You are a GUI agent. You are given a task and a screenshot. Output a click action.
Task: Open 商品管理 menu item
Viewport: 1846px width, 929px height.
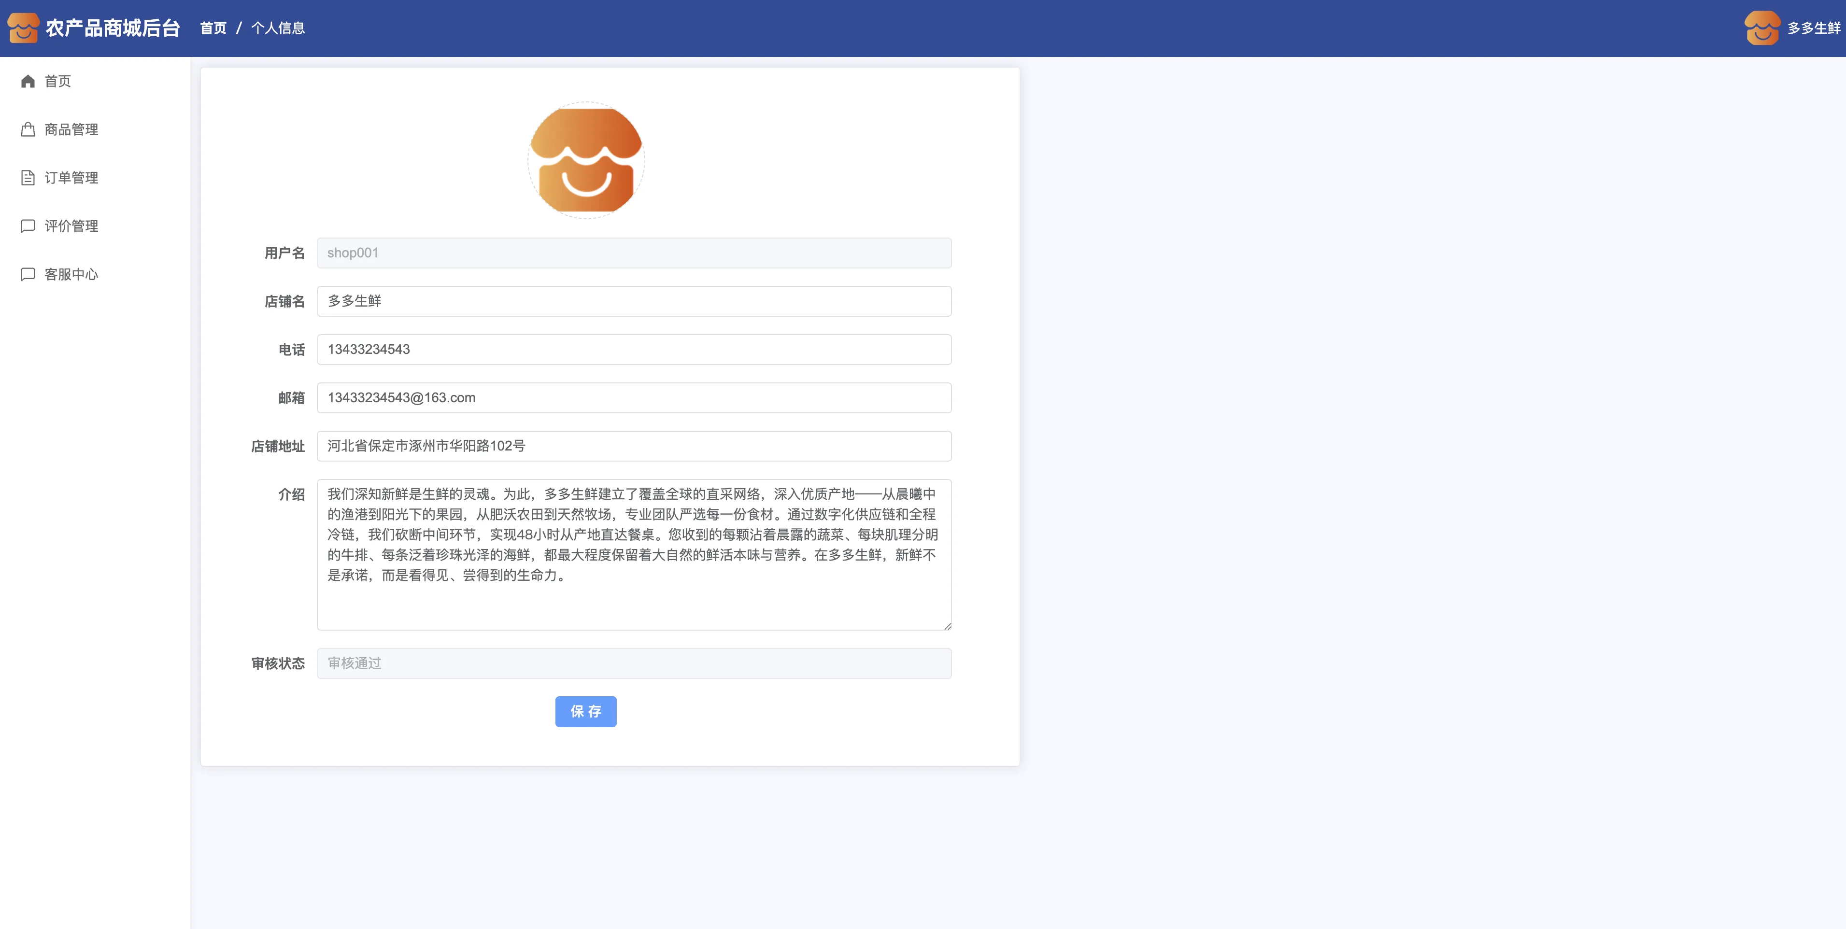tap(71, 129)
